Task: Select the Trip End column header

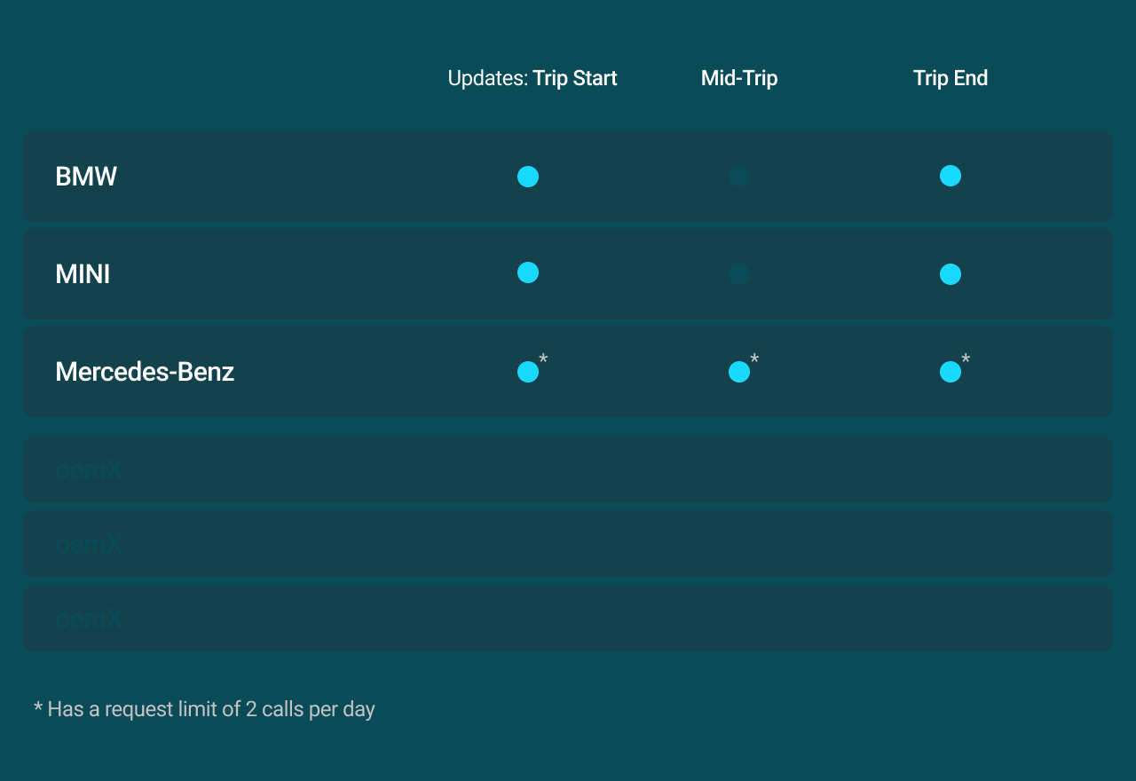Action: (951, 78)
